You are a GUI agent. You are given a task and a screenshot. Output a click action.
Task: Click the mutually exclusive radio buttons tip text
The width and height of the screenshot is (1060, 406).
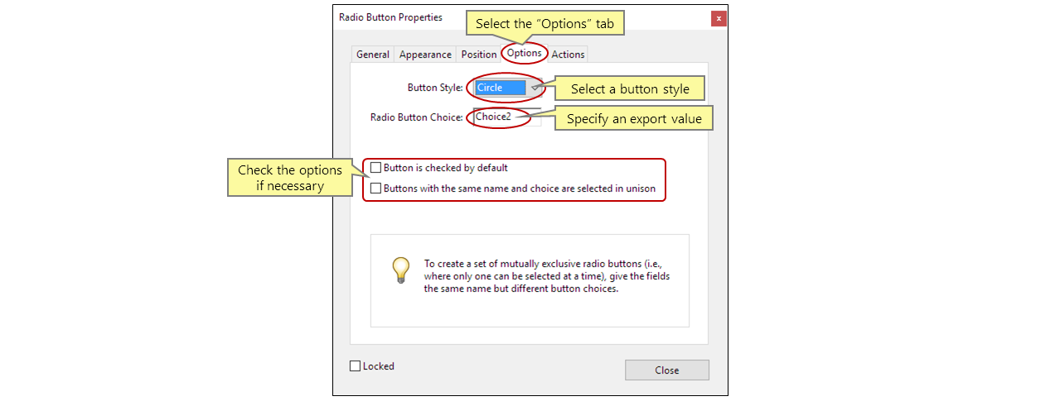546,276
